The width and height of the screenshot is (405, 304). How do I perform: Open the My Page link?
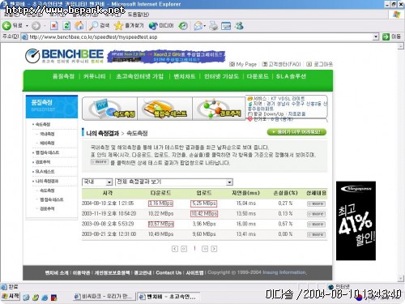(x=243, y=64)
